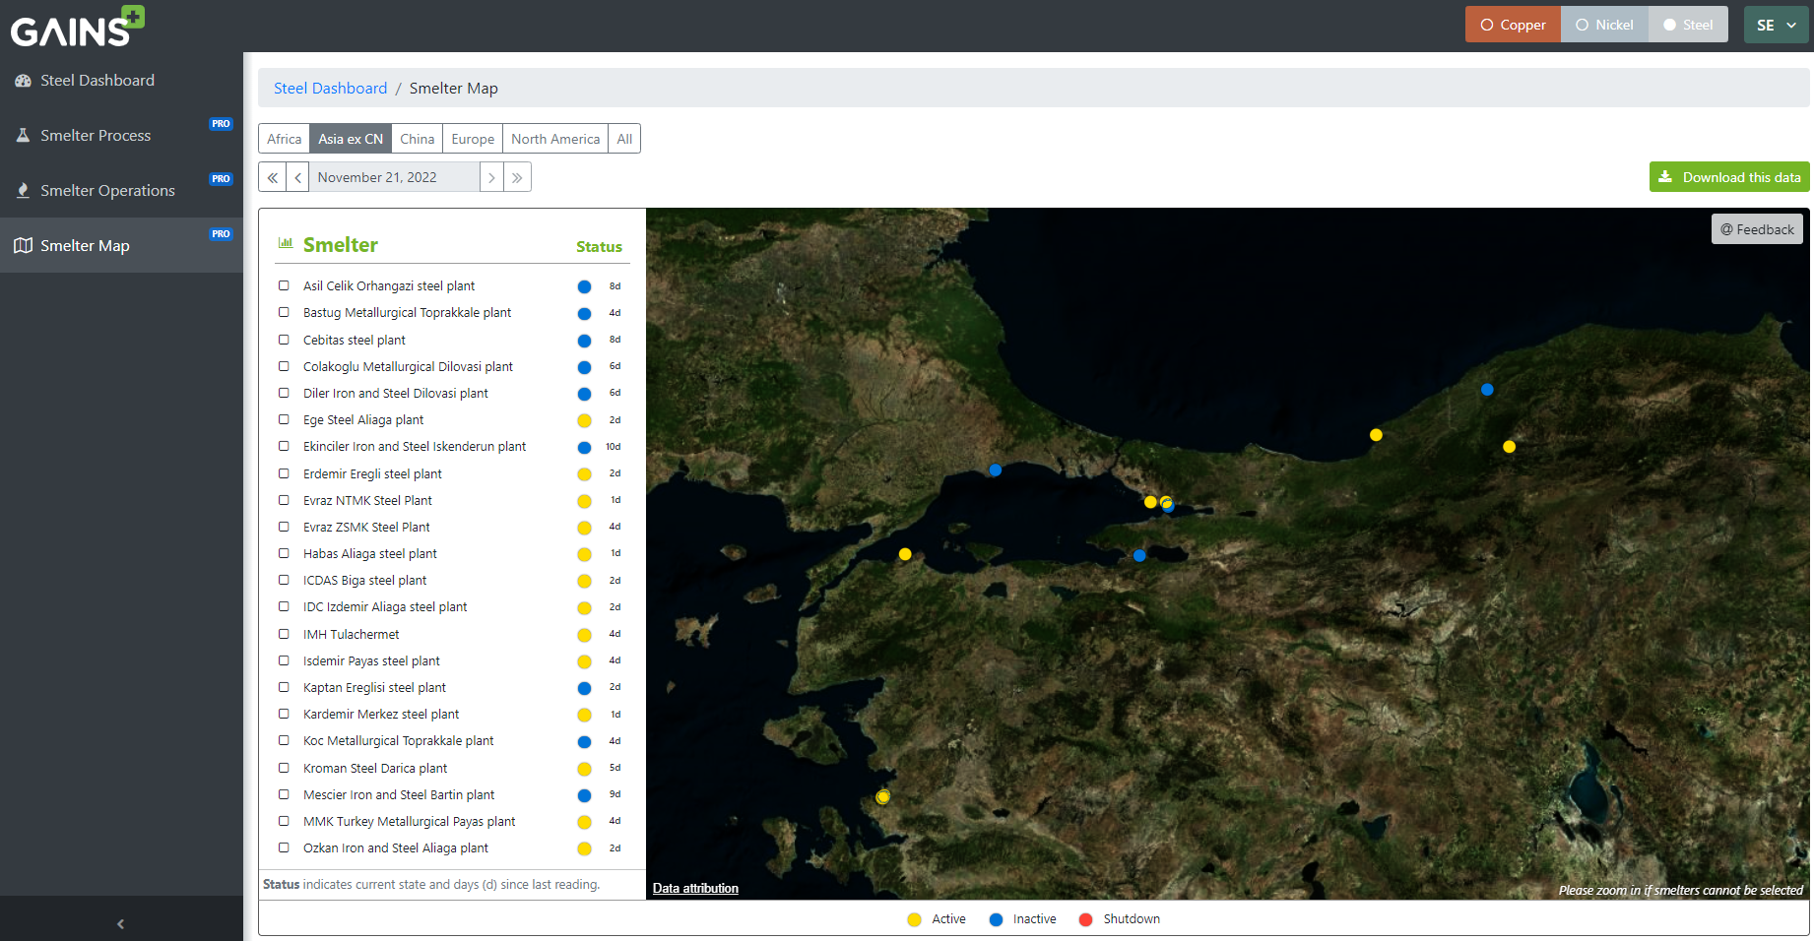Click the Shutdown red legend dot

tap(1085, 919)
